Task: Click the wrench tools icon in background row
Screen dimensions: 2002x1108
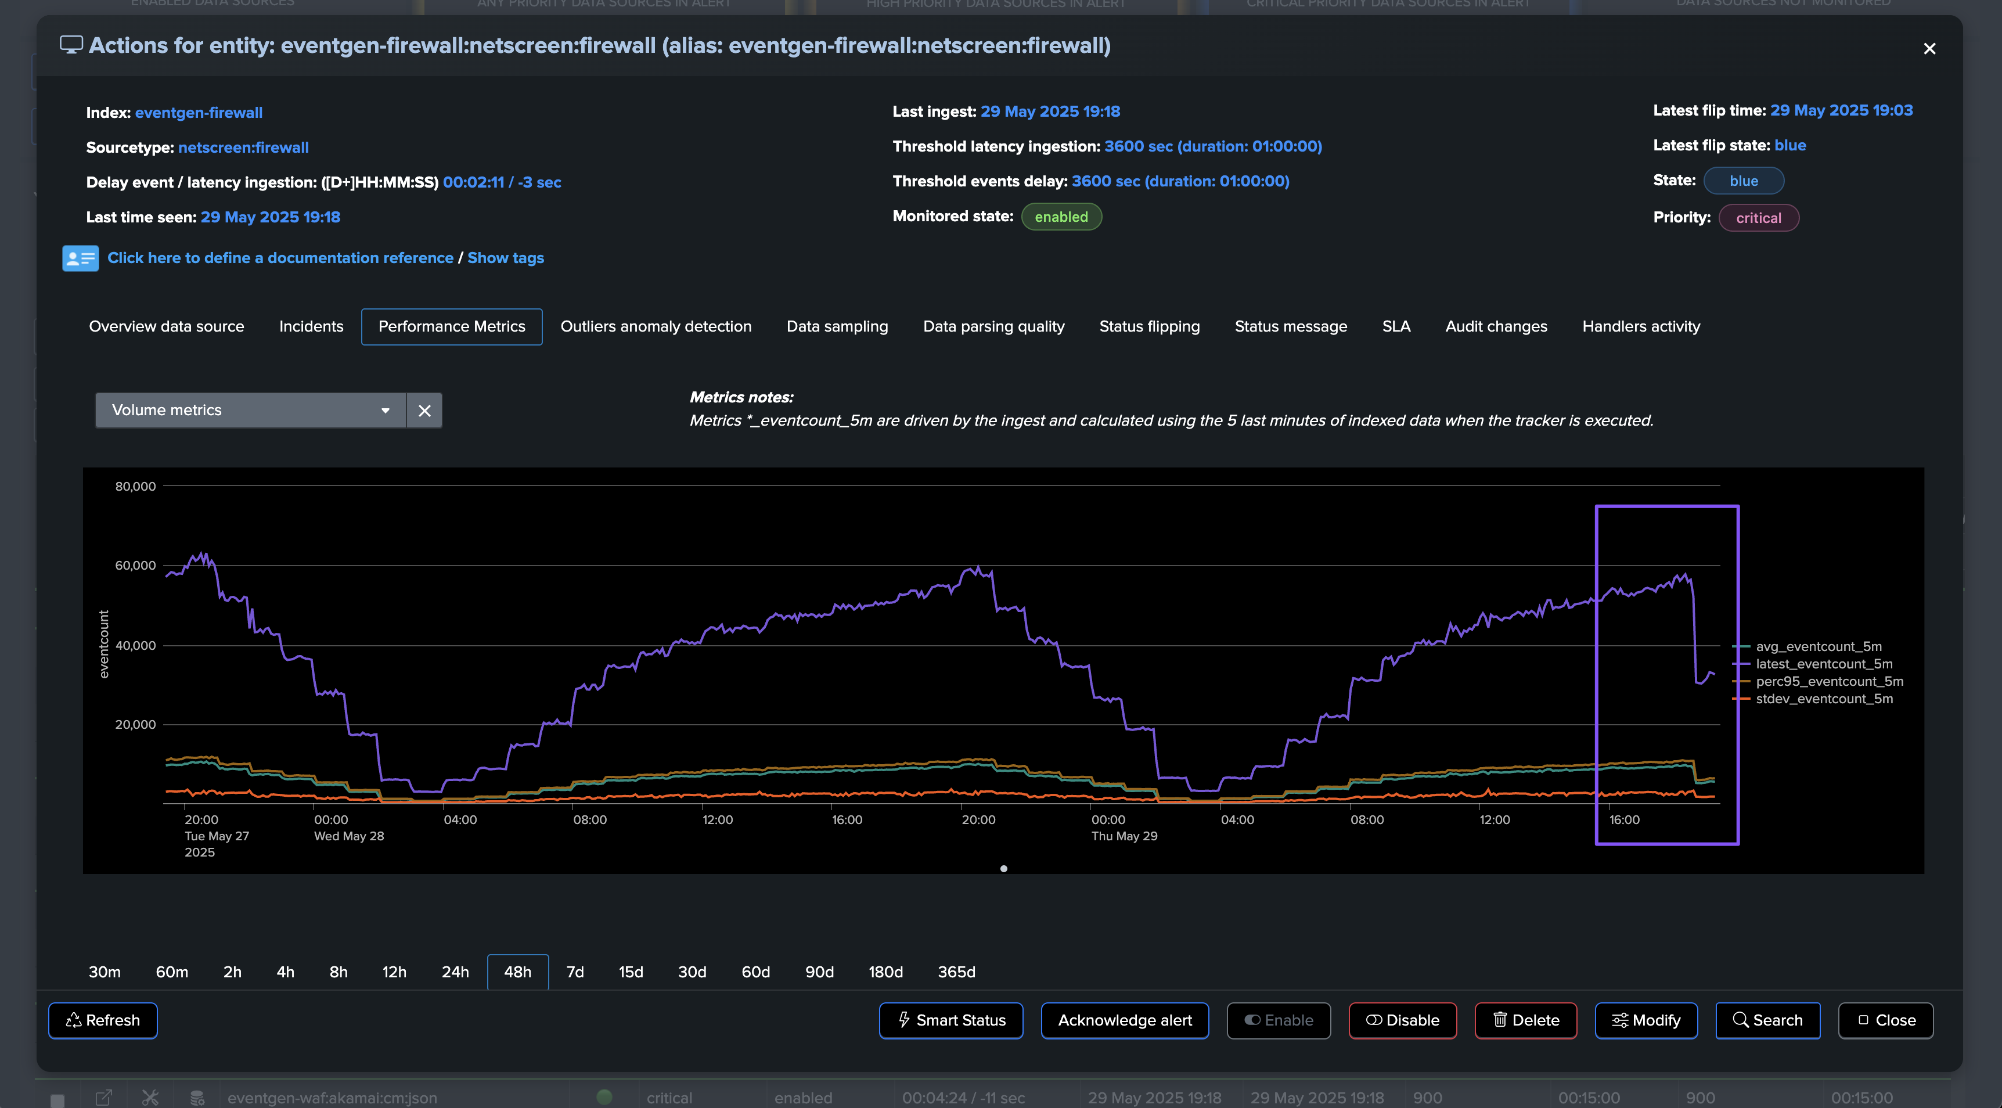Action: pos(150,1097)
